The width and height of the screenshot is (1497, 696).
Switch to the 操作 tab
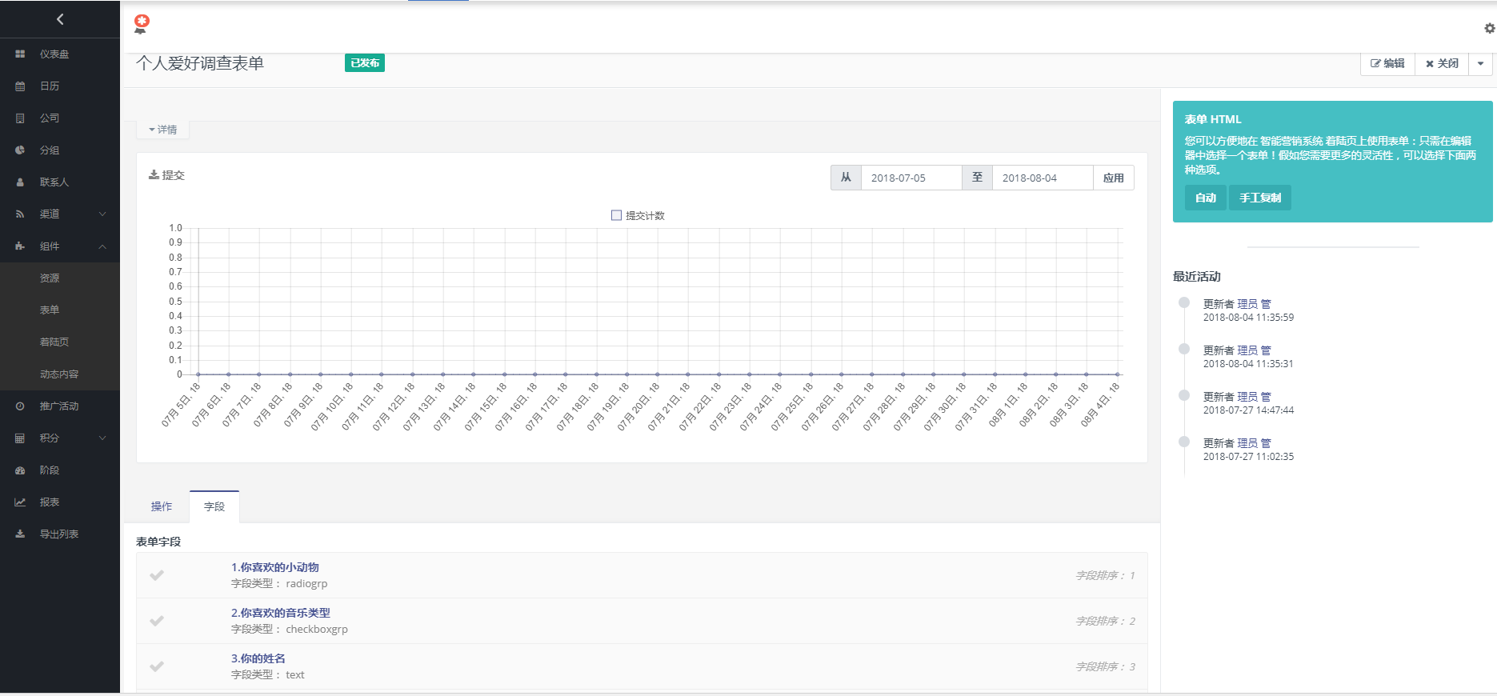click(162, 506)
